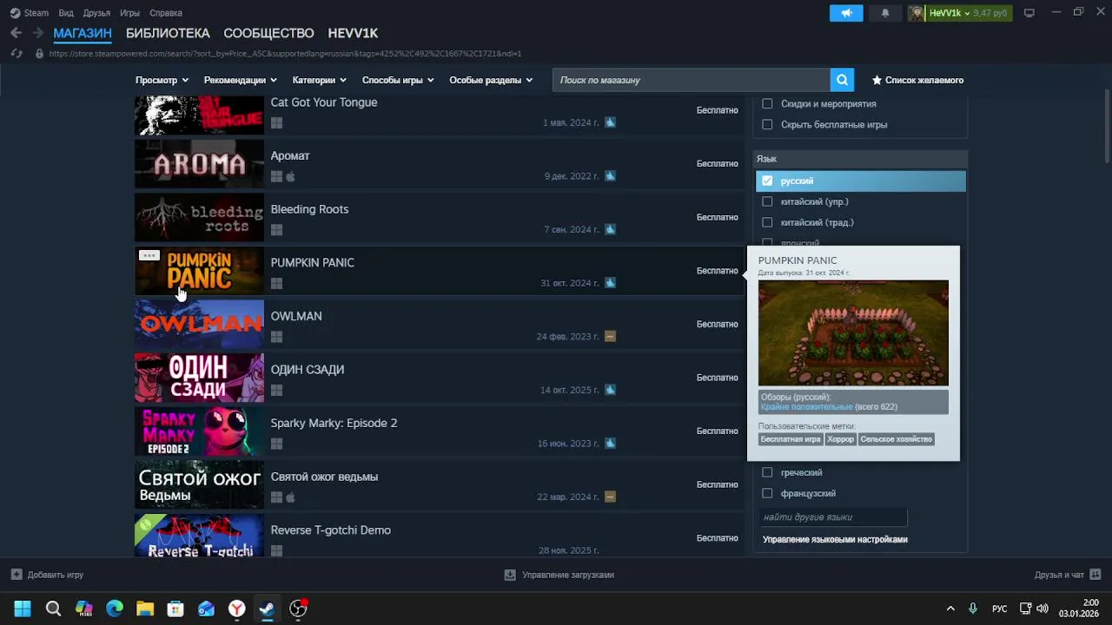Image resolution: width=1112 pixels, height=625 pixels.
Task: Click microphone icon in system tray
Action: 973,609
